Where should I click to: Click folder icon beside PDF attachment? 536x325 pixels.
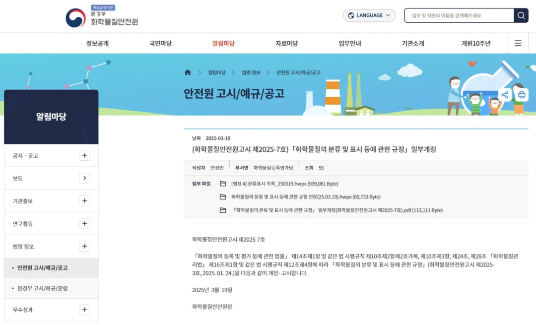[x=223, y=210]
